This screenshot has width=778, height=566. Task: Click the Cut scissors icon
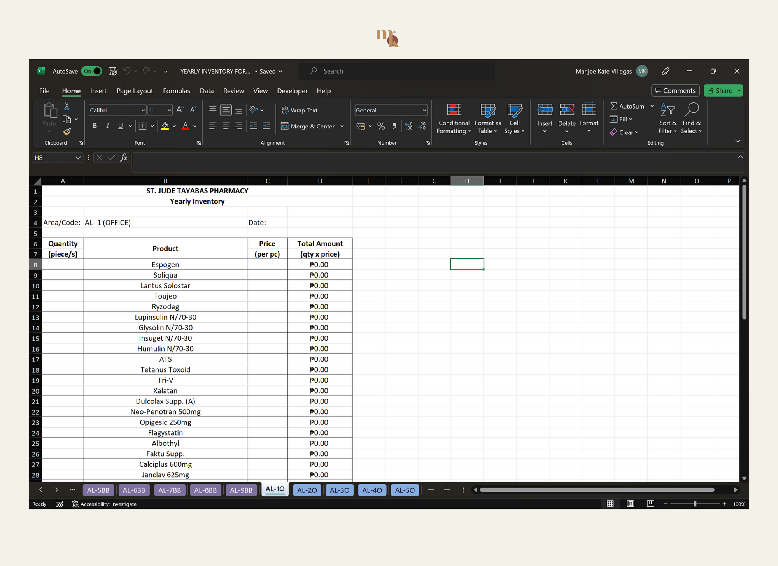67,106
